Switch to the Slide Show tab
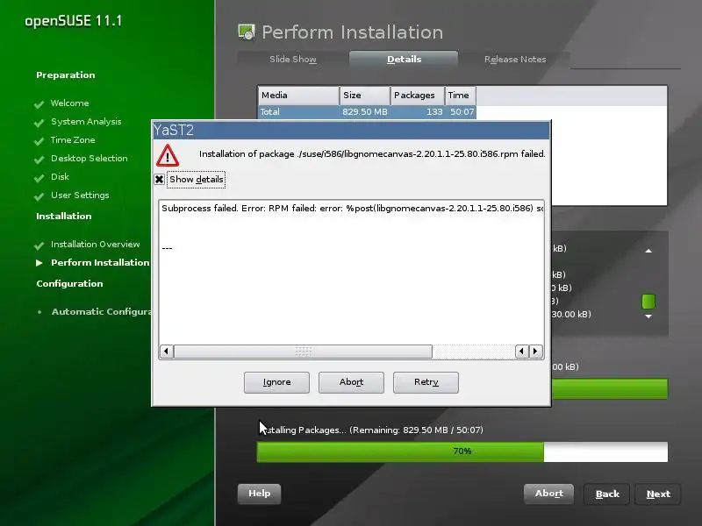 tap(293, 59)
